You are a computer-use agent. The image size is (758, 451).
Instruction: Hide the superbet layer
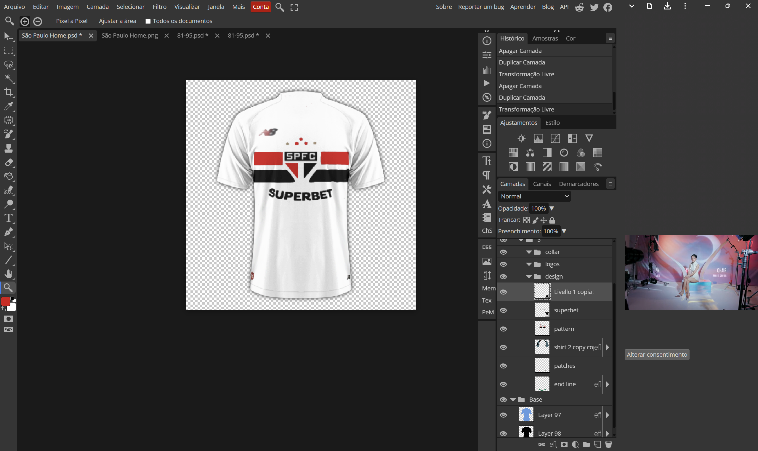[503, 310]
